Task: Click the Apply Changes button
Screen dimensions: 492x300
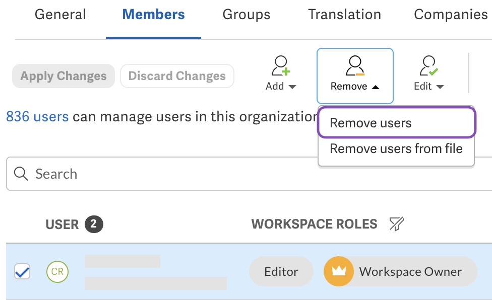Action: click(x=64, y=76)
